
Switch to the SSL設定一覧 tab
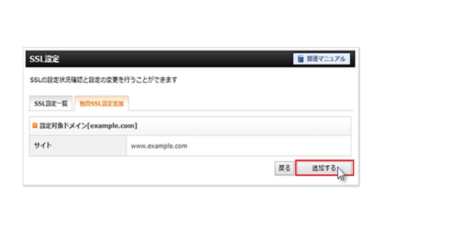click(x=51, y=104)
